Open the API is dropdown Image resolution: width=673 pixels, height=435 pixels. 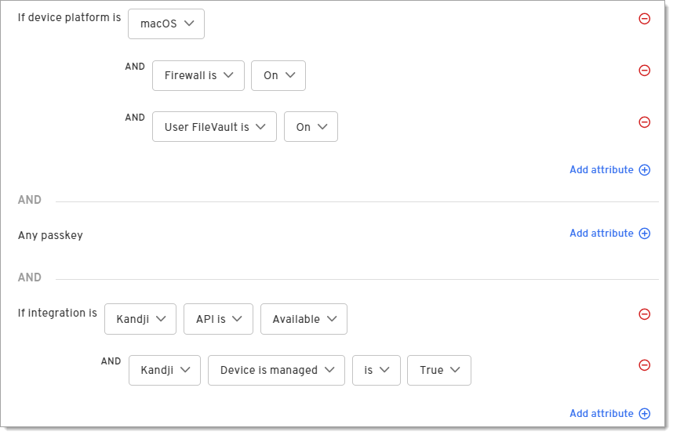218,319
